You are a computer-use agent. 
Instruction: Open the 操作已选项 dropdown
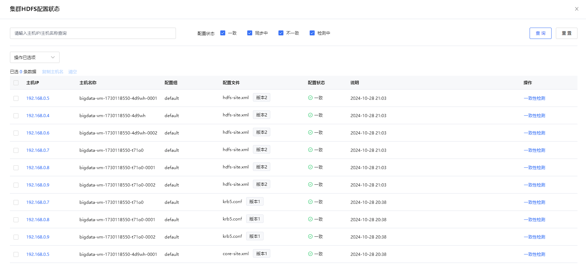tap(35, 57)
